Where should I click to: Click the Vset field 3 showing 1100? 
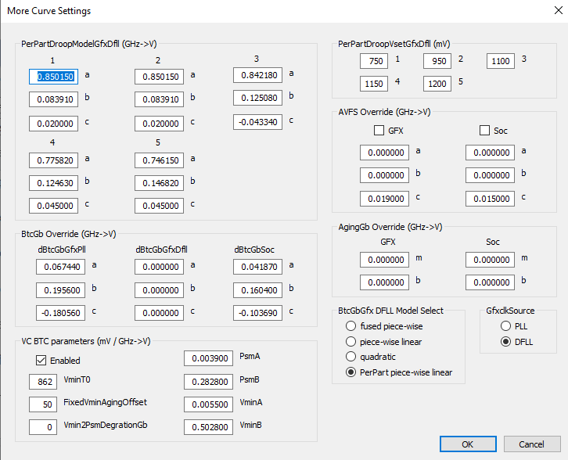coord(501,61)
